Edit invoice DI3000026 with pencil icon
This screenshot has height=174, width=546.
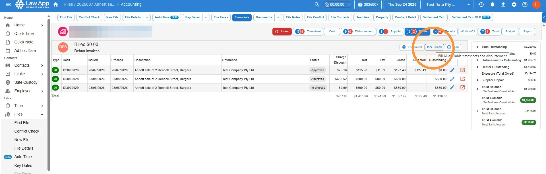point(452,70)
